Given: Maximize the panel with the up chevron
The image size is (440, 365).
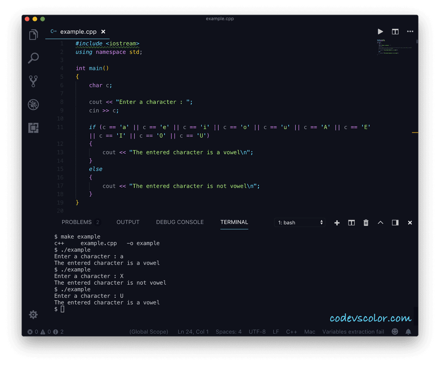Looking at the screenshot, I should 380,223.
